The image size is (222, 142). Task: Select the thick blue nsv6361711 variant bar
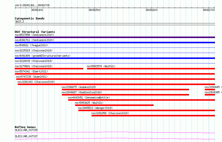tap(115, 43)
